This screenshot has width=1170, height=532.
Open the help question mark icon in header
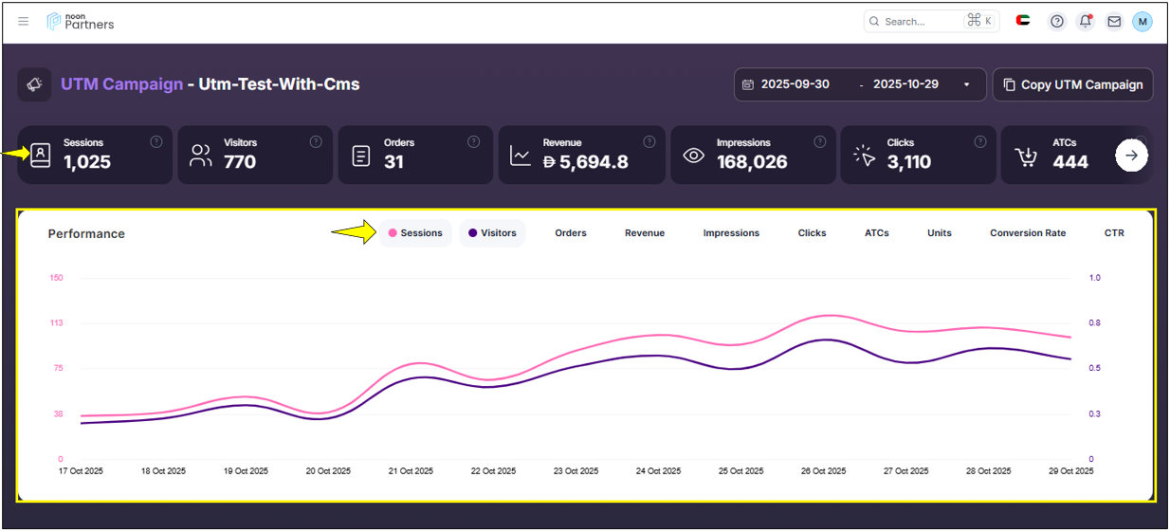pos(1056,22)
